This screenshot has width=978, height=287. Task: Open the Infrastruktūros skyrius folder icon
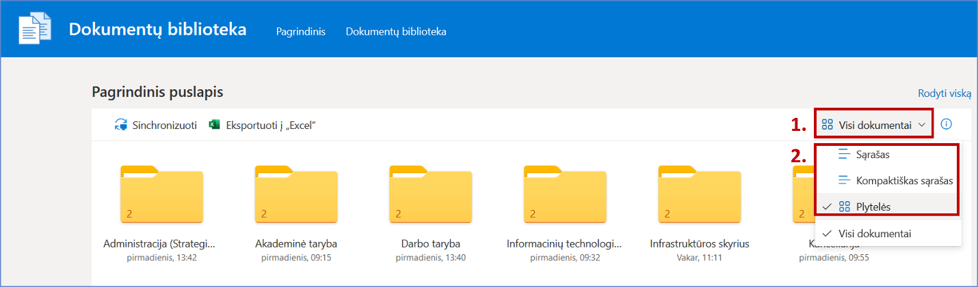coord(699,194)
